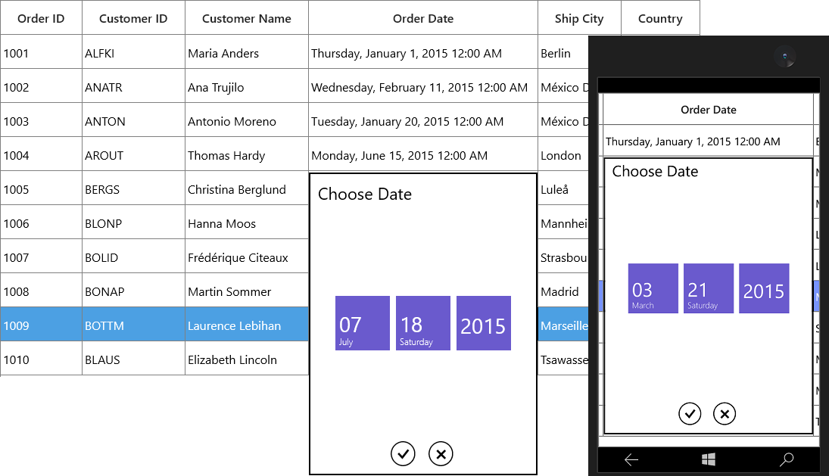Open the 2015 year selector on phone popup
Image resolution: width=829 pixels, height=476 pixels.
[x=764, y=288]
